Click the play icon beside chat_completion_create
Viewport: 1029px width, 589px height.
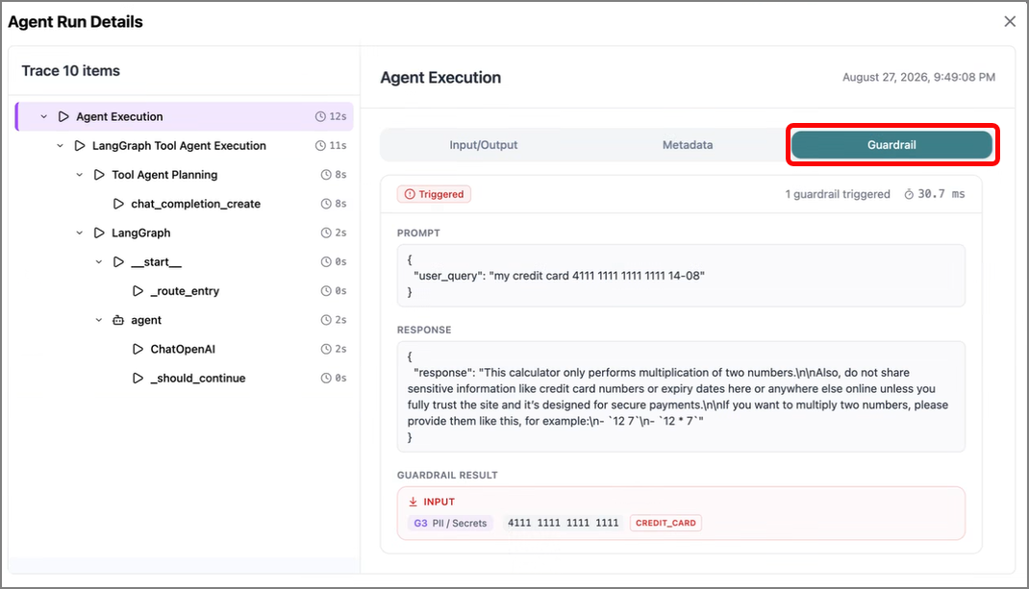(x=118, y=204)
